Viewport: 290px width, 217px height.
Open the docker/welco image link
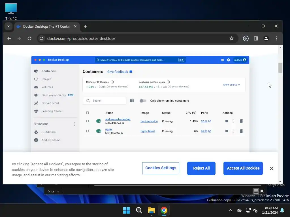click(149, 121)
